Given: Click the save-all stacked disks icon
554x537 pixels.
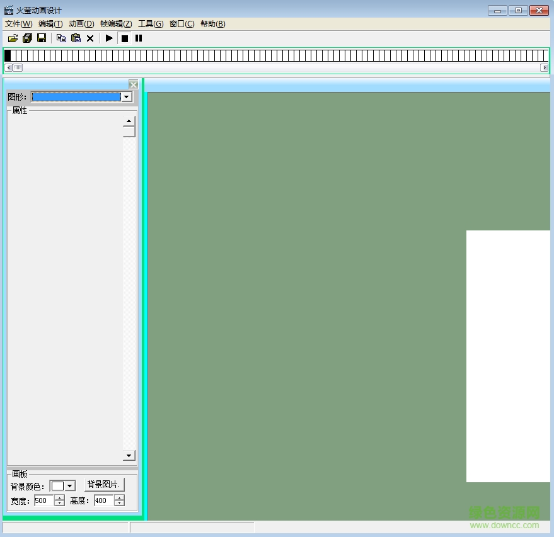Looking at the screenshot, I should 27,38.
